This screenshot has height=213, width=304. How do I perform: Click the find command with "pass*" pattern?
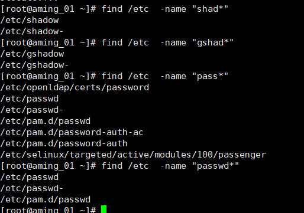(x=165, y=76)
